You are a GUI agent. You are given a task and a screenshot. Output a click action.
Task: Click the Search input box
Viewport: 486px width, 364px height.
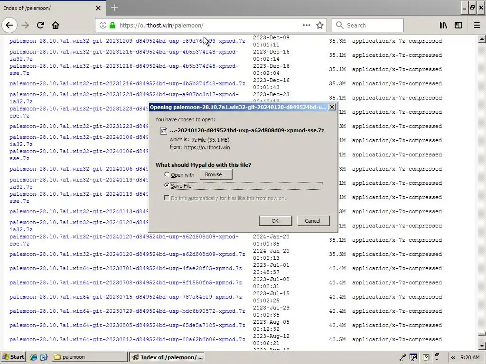pyautogui.click(x=368, y=26)
